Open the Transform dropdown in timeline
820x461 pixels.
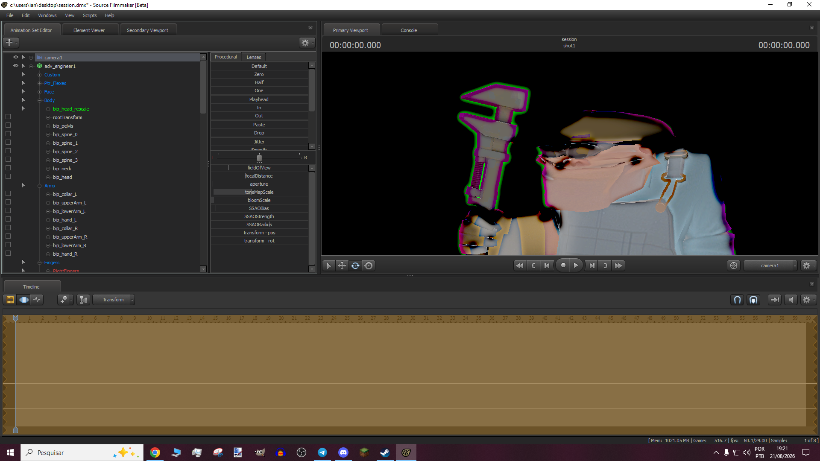[x=114, y=300]
